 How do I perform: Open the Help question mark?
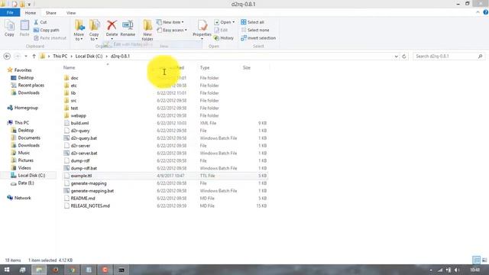tap(486, 12)
